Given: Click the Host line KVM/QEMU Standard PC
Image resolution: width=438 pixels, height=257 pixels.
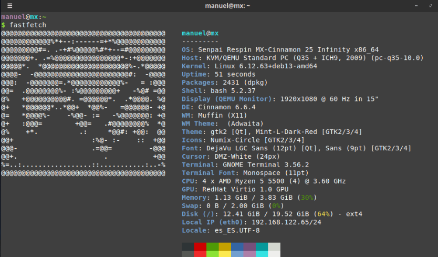Looking at the screenshot, I should (x=303, y=58).
